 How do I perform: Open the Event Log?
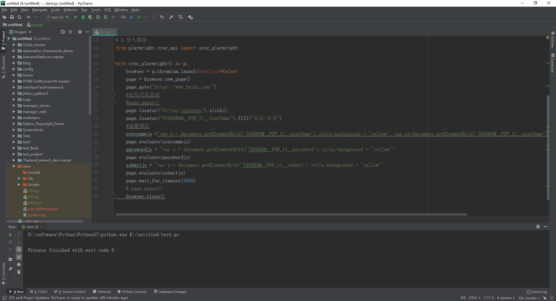537,292
